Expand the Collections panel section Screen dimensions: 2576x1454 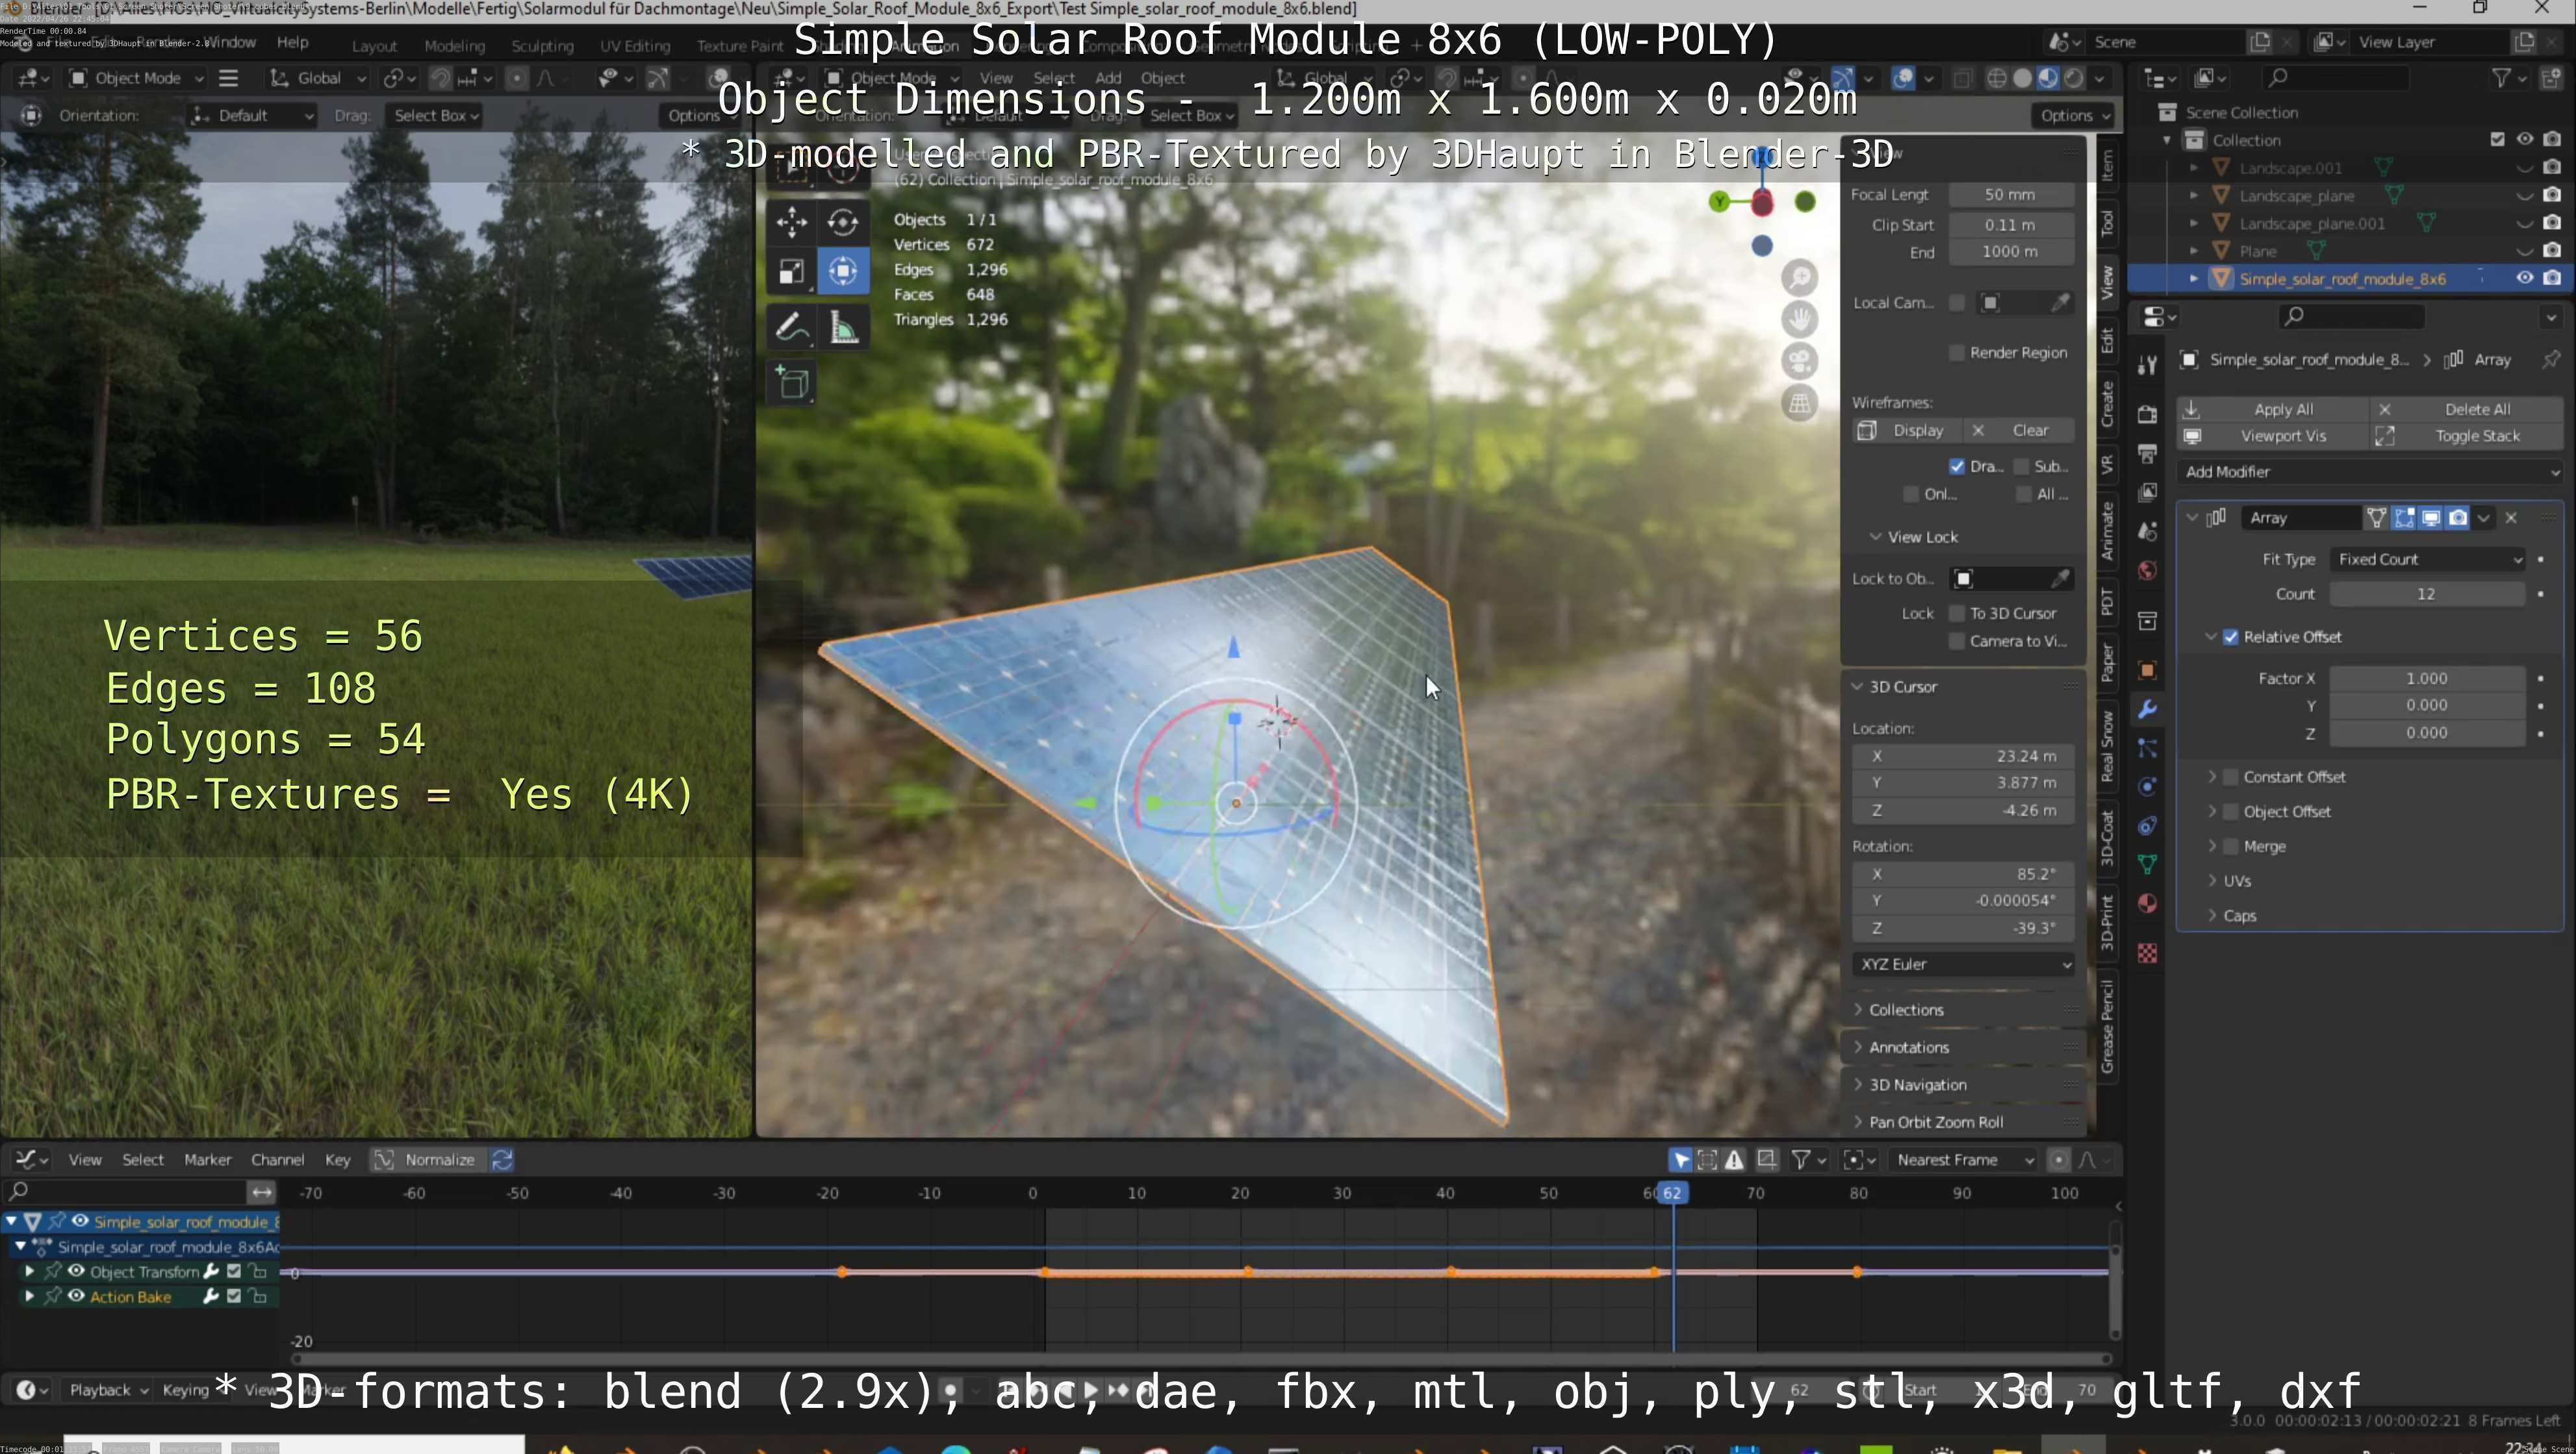pos(1906,1009)
